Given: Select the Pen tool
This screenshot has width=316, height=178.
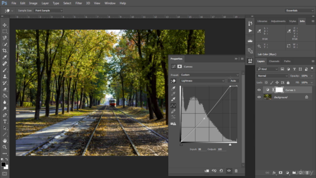Looking at the screenshot, I should click(x=4, y=115).
